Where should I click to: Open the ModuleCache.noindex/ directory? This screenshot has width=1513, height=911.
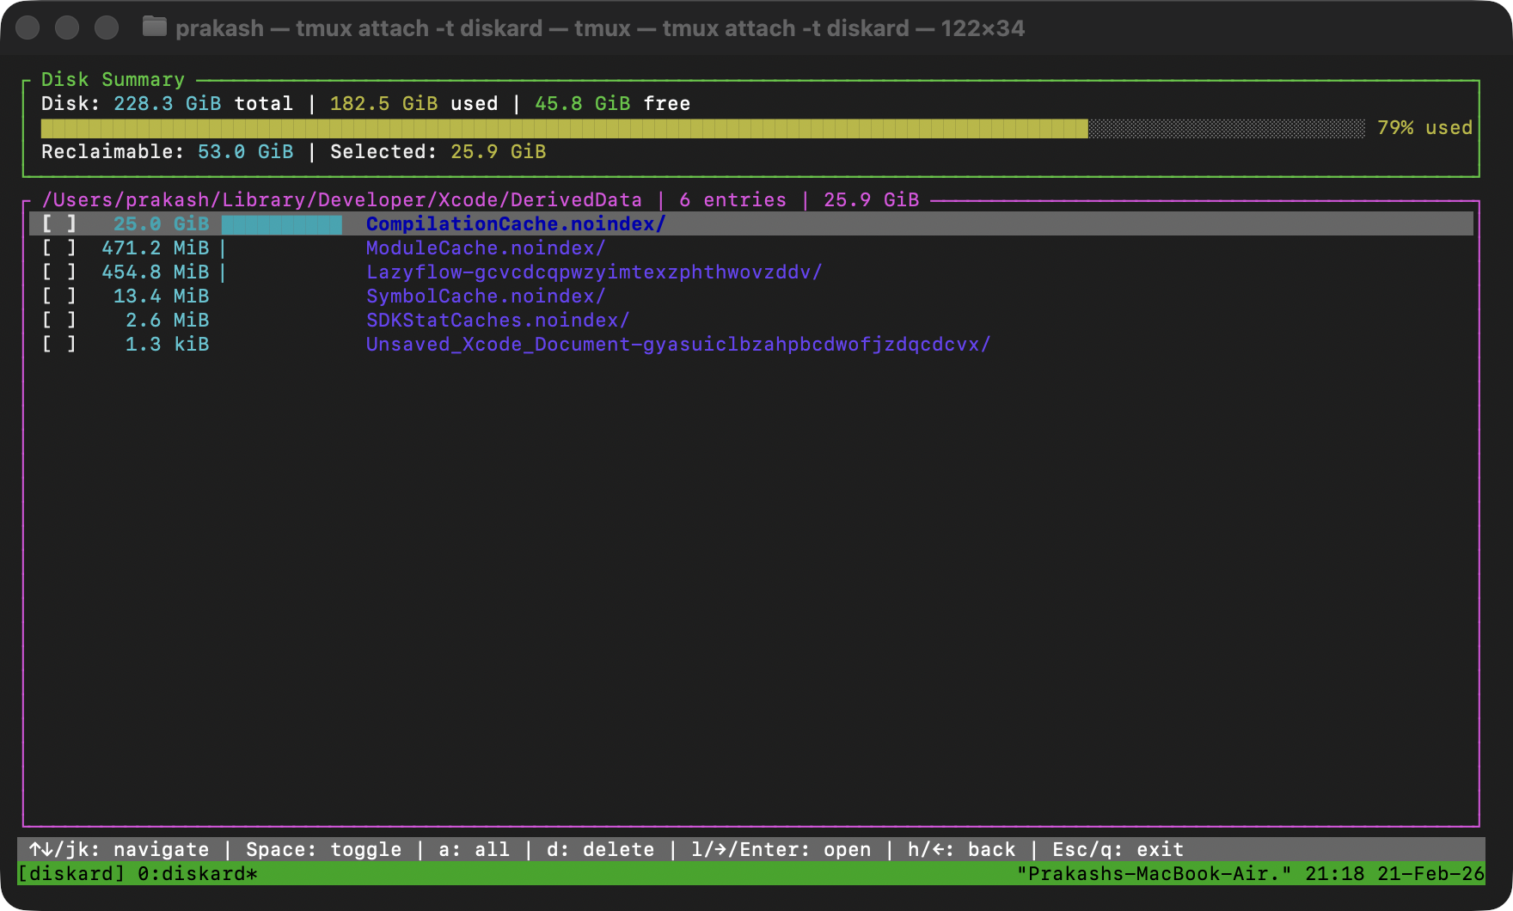tap(486, 248)
